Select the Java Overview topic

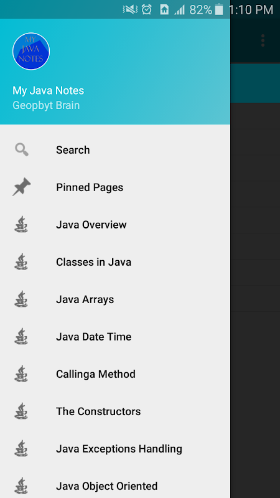pos(115,225)
